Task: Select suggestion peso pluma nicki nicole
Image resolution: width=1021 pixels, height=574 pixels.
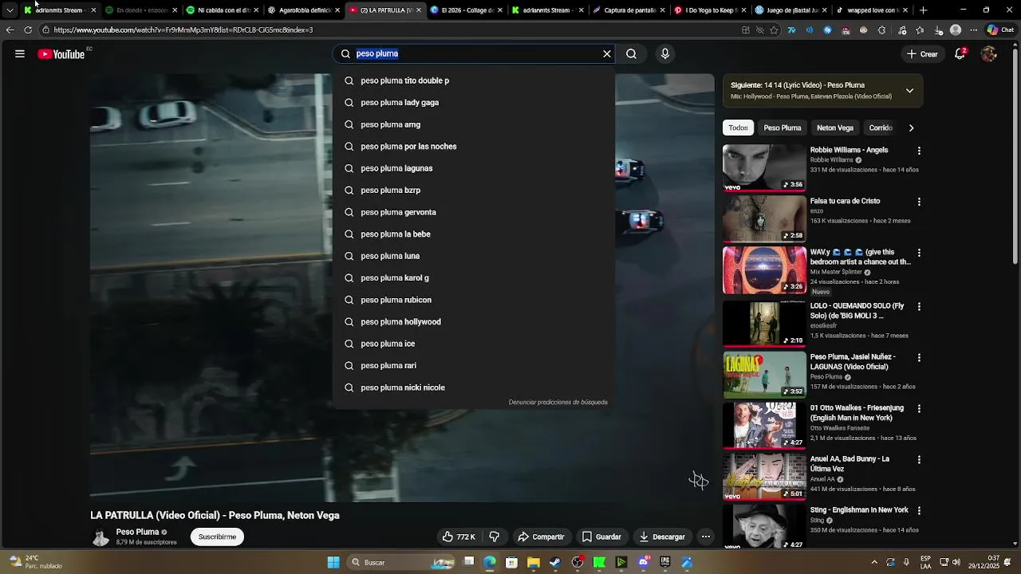Action: (x=474, y=387)
